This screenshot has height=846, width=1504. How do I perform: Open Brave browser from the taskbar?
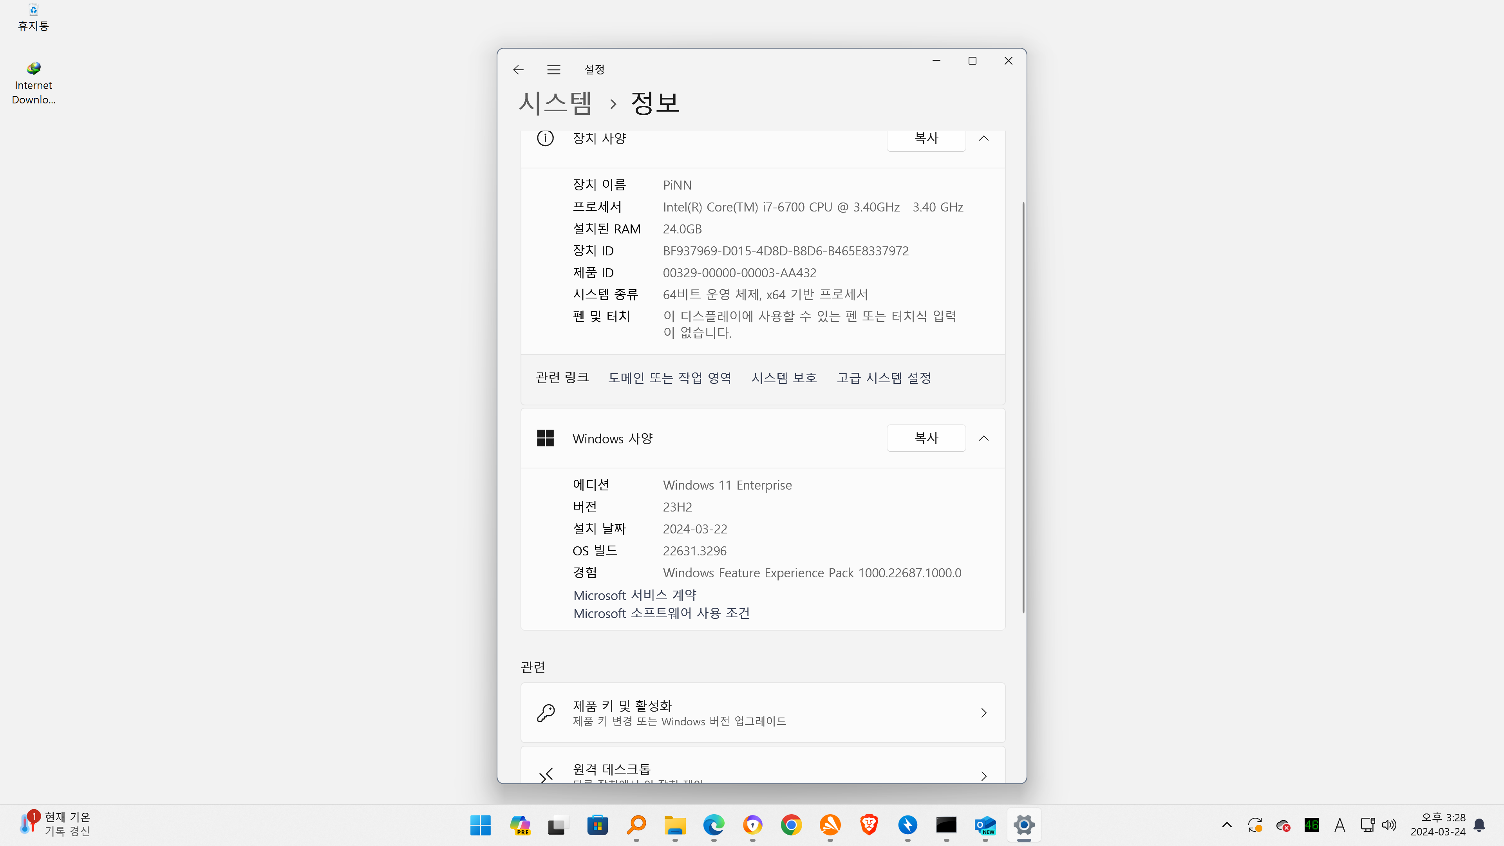tap(869, 825)
